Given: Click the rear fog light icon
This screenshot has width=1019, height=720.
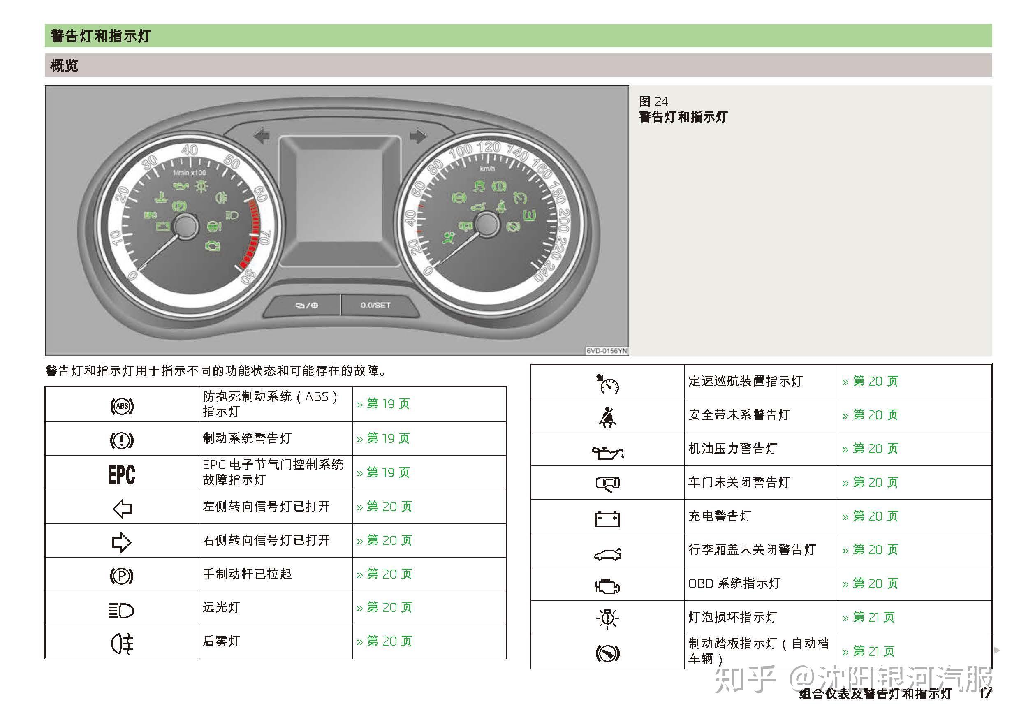Looking at the screenshot, I should [122, 644].
